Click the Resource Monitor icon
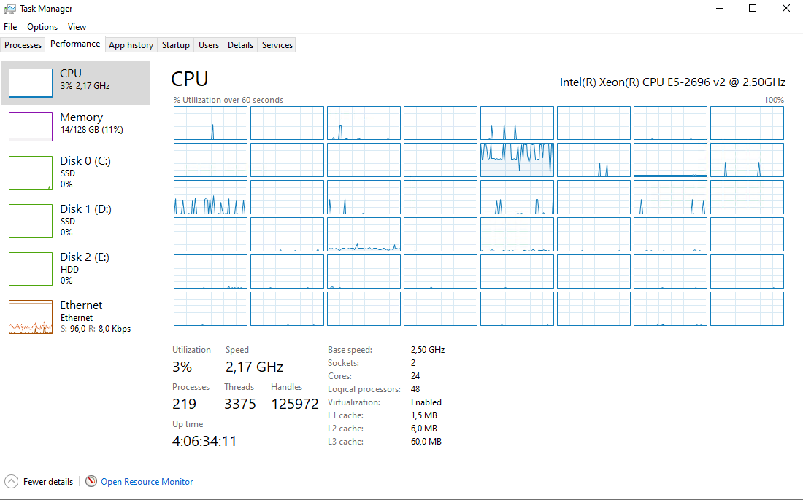The height and width of the screenshot is (500, 803). pyautogui.click(x=91, y=481)
